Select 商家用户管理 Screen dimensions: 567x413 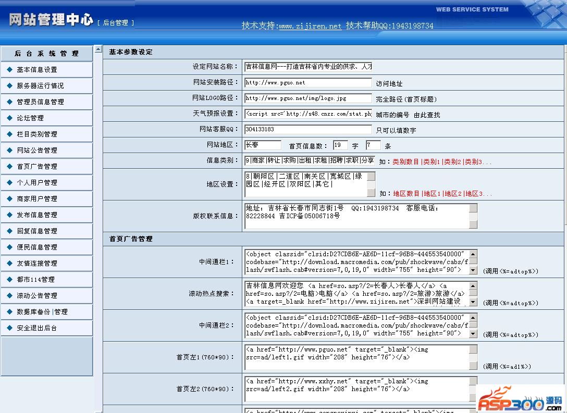point(37,199)
